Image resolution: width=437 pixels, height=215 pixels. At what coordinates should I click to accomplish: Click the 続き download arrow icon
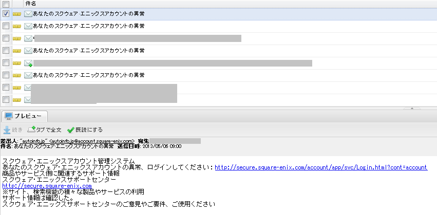tap(7, 130)
